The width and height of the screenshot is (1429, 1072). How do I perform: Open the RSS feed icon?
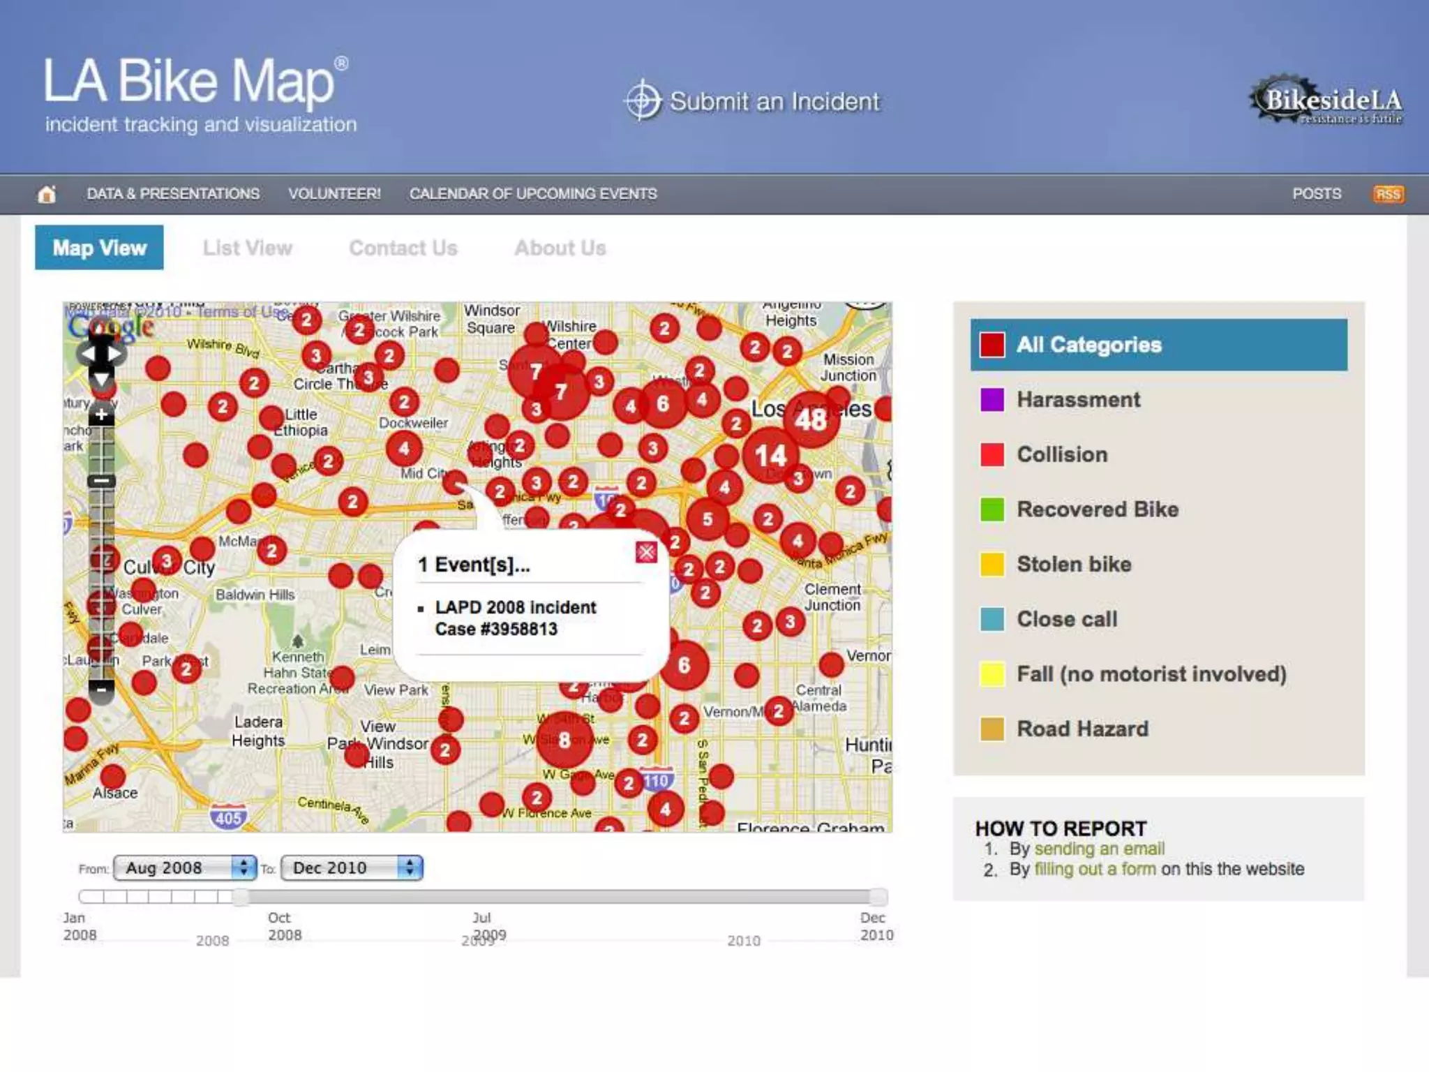(1387, 194)
